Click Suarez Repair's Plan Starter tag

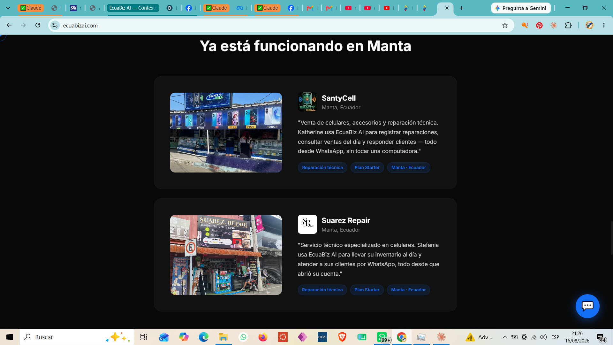pos(367,290)
